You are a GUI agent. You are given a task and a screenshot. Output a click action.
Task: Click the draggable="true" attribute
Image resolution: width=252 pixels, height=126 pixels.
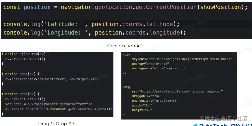(147, 96)
